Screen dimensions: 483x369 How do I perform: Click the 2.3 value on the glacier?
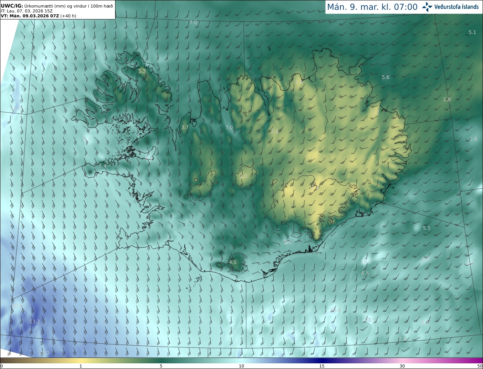[x=244, y=176]
